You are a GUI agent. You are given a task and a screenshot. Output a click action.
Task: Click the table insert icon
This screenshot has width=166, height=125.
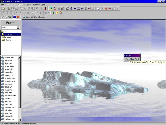click(x=78, y=8)
